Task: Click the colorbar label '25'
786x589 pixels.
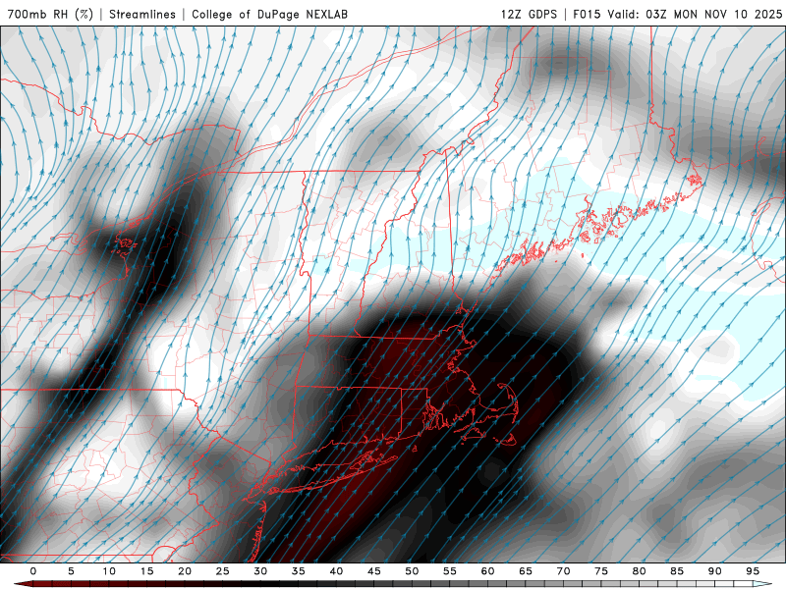Action: (223, 571)
